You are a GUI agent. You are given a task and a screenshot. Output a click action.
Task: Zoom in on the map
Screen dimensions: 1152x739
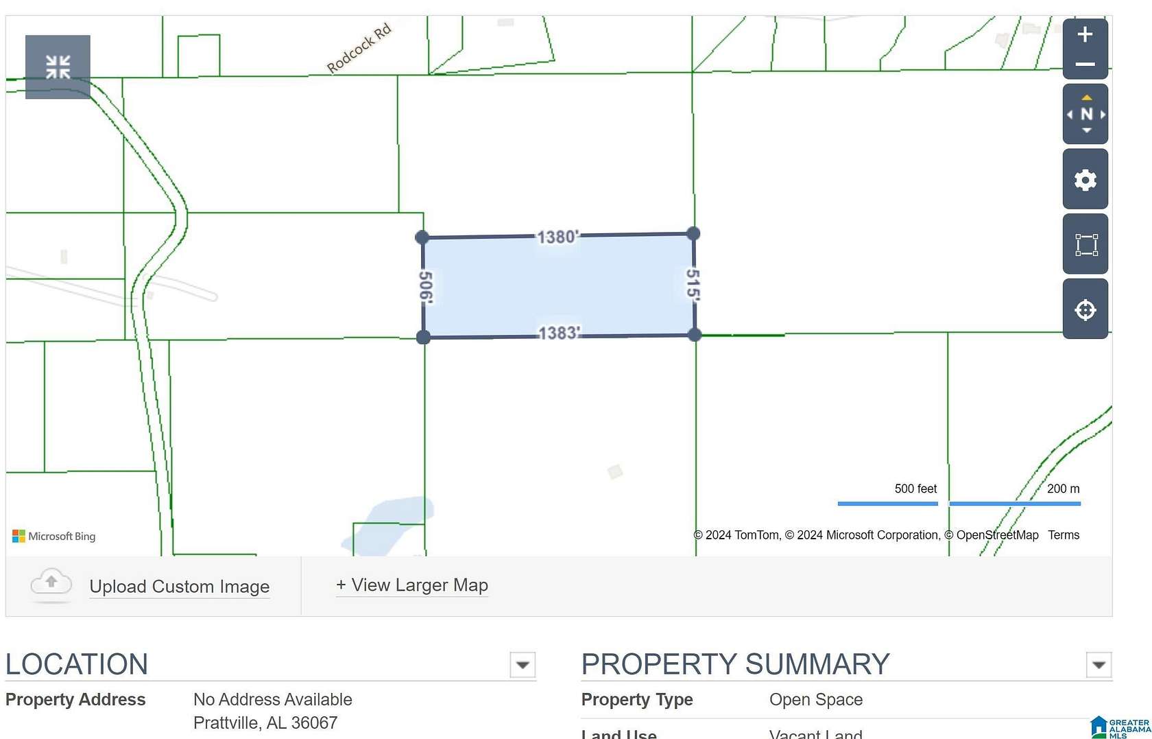[1085, 34]
